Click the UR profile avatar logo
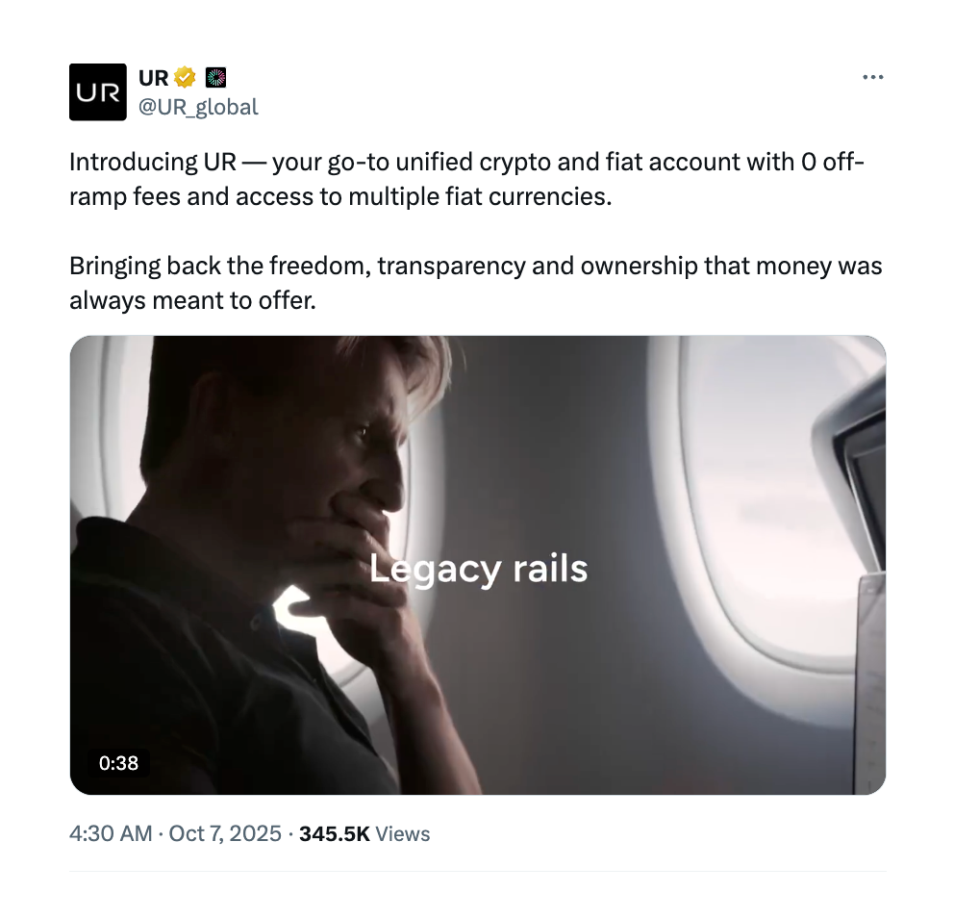Viewport: 954px width, 918px height. [x=98, y=92]
